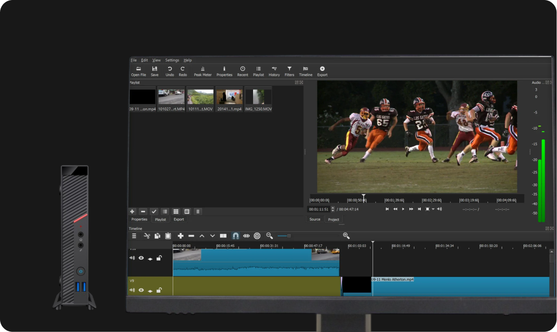Select the IMG_1250.MOV playlist thumbnail
This screenshot has width=557, height=332.
258,98
